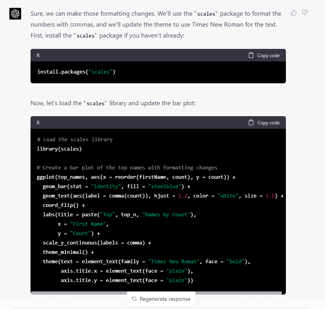Click the theme_minimal() + line
This screenshot has height=309, width=325.
(68, 252)
